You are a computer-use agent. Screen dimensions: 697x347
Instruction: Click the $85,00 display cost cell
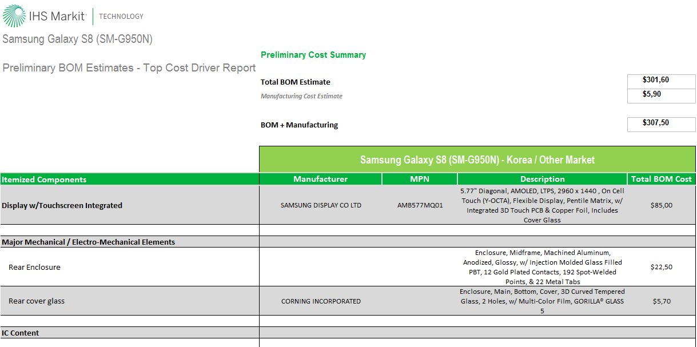click(x=662, y=205)
